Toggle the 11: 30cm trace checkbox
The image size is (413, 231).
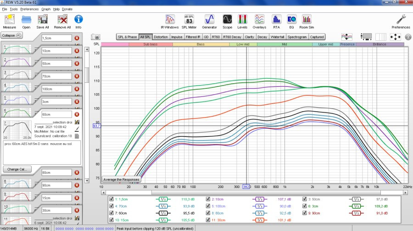209,220
